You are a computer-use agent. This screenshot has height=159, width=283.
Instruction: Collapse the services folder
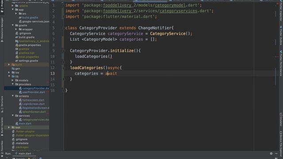(x=13, y=116)
